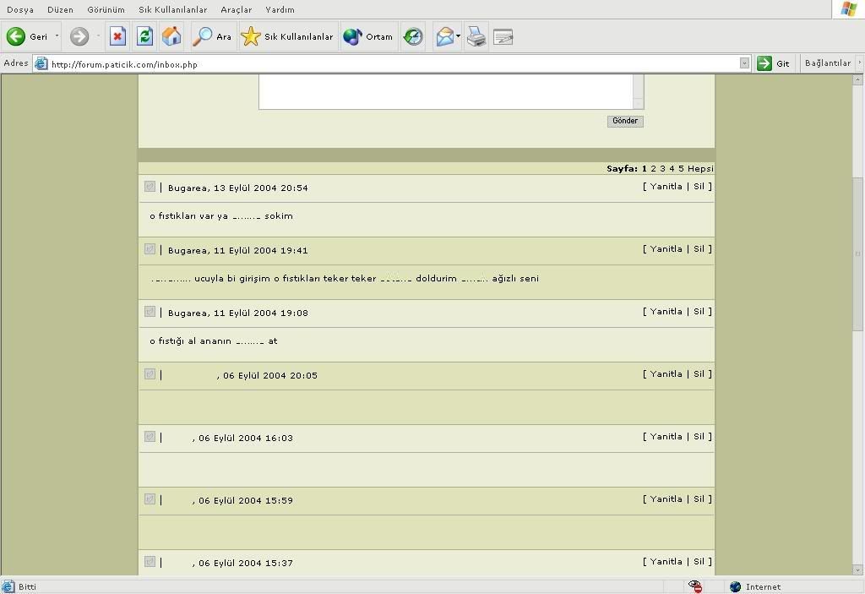Refresh the page with green arrows icon
Screen dimensions: 865x594
pyautogui.click(x=144, y=36)
